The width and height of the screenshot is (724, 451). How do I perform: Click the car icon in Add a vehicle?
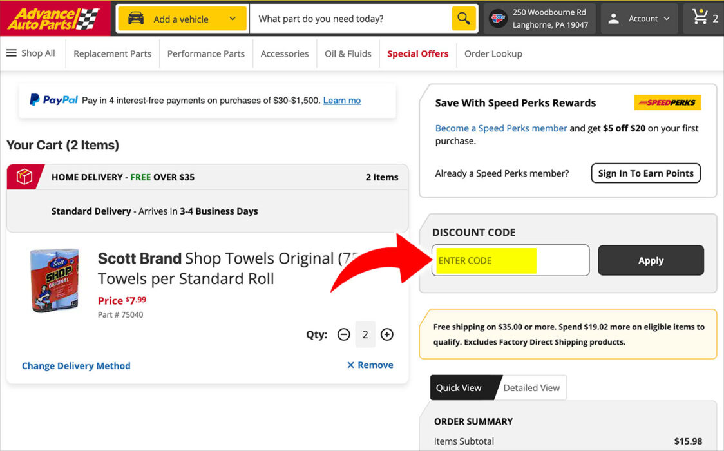(x=136, y=19)
